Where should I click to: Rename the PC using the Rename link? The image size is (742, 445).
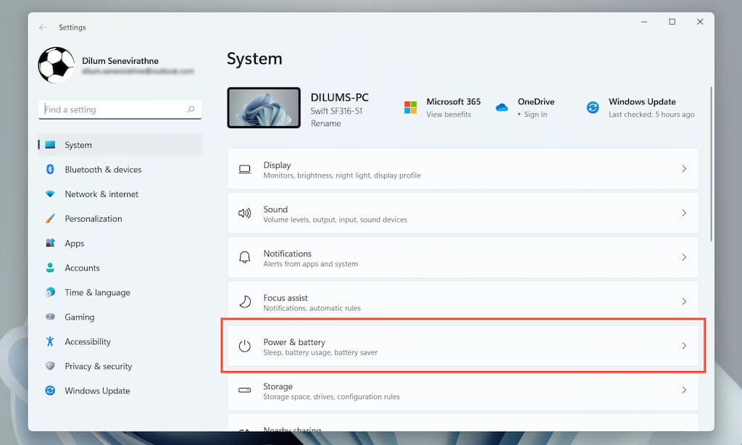click(x=325, y=124)
